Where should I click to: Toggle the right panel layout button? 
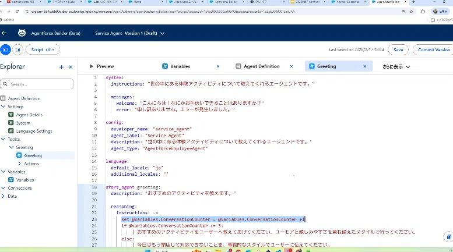click(x=18, y=49)
